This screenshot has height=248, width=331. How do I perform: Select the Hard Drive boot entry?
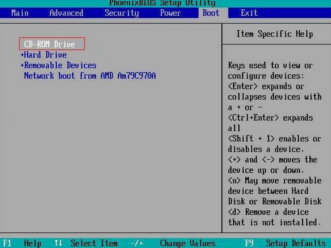click(46, 55)
